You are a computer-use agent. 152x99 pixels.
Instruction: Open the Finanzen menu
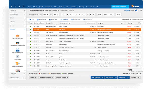tap(74, 7)
